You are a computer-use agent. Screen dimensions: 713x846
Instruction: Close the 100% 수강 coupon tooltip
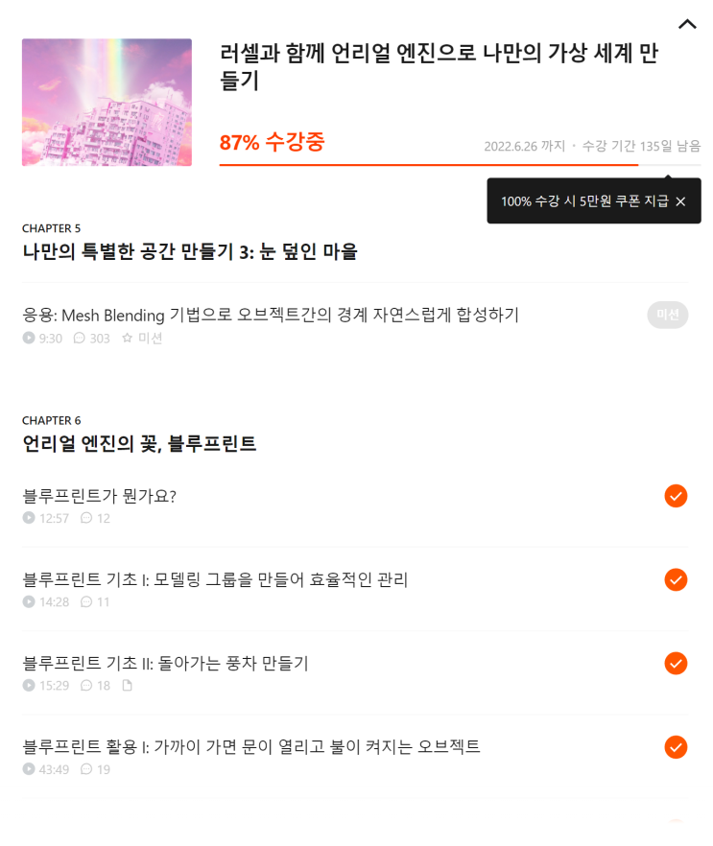(680, 201)
